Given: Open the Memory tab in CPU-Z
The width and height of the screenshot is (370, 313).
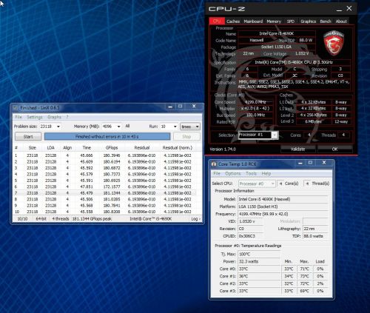Looking at the screenshot, I should 274,21.
